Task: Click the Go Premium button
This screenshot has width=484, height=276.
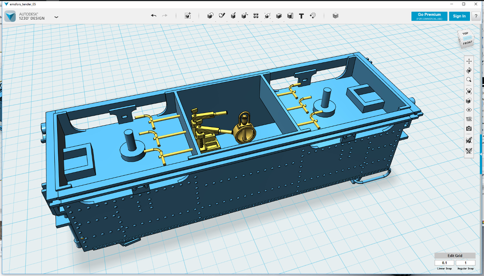Action: [x=429, y=16]
